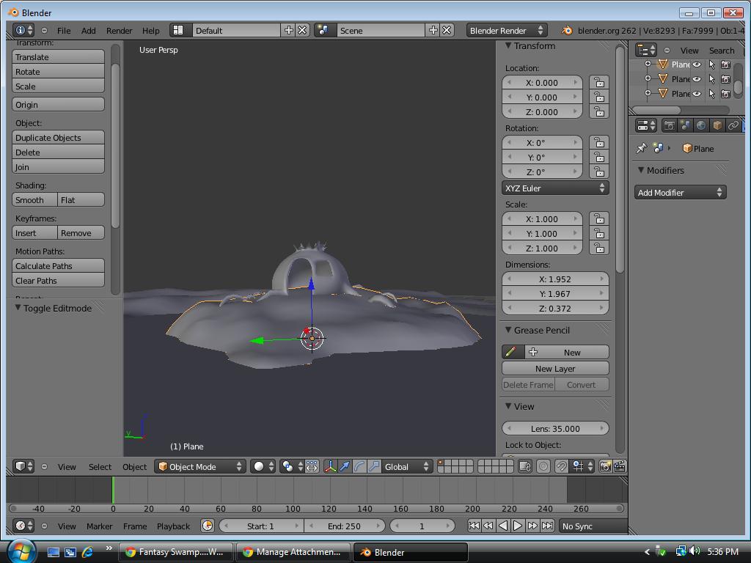The image size is (751, 563).
Task: Lock the Location X value
Action: click(599, 82)
